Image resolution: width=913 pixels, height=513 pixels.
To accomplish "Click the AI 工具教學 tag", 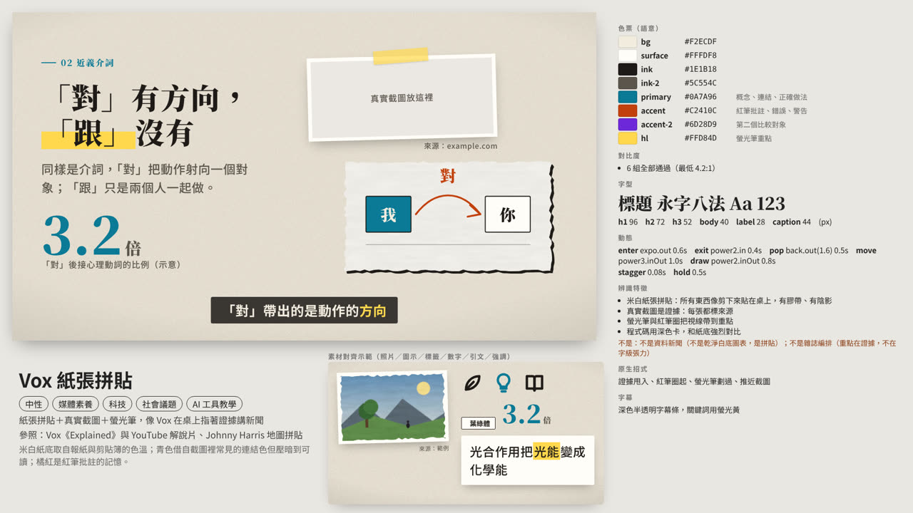I will (x=215, y=404).
